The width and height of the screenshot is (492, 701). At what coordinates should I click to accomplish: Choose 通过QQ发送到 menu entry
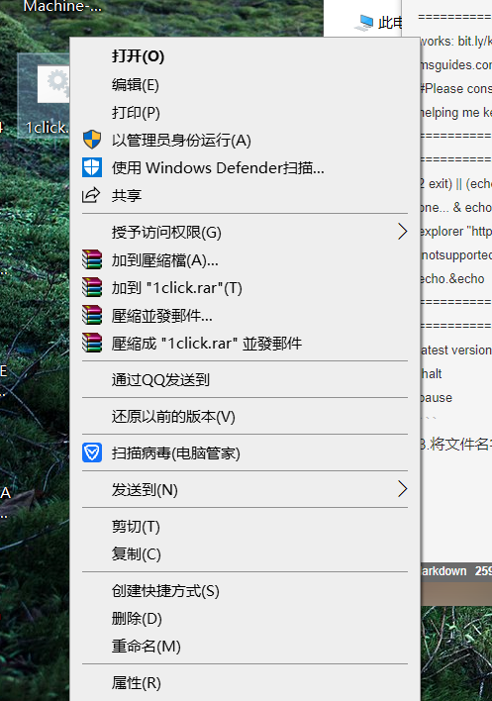[245, 379]
